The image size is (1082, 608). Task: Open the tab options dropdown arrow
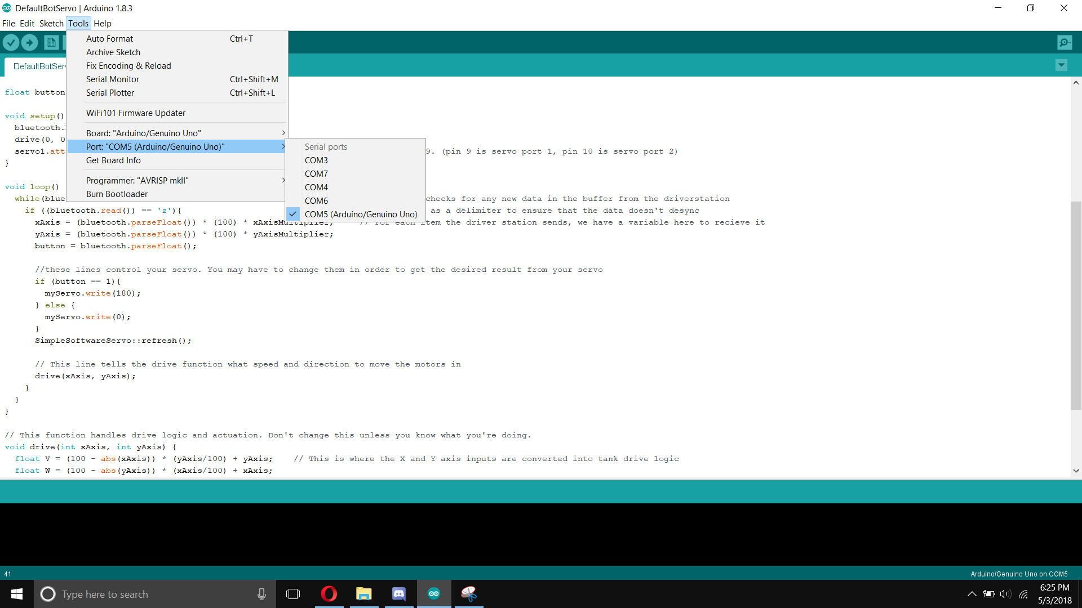(x=1061, y=65)
